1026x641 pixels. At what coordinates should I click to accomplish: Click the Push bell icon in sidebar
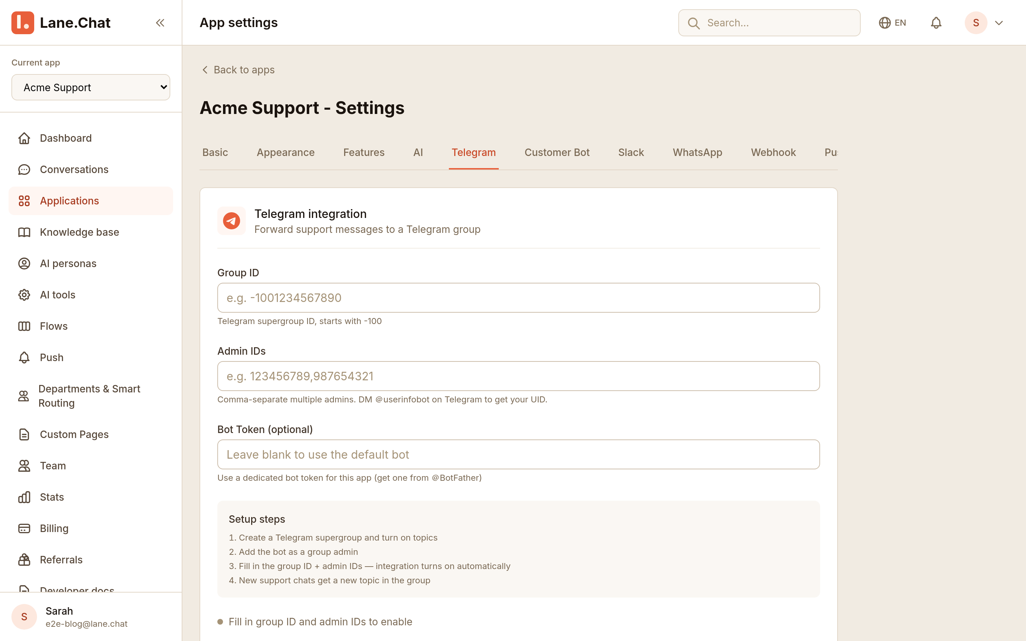[24, 358]
